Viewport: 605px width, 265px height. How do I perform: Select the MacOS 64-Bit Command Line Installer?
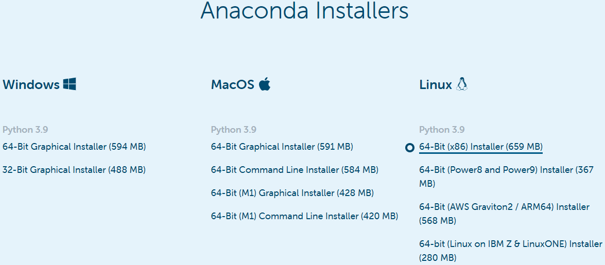pos(295,170)
